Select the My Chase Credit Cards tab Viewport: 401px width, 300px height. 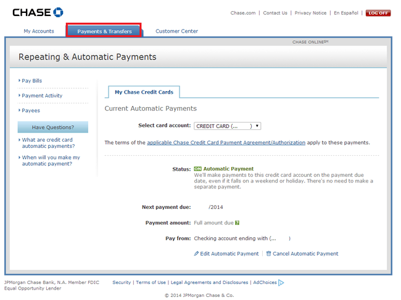pyautogui.click(x=144, y=92)
